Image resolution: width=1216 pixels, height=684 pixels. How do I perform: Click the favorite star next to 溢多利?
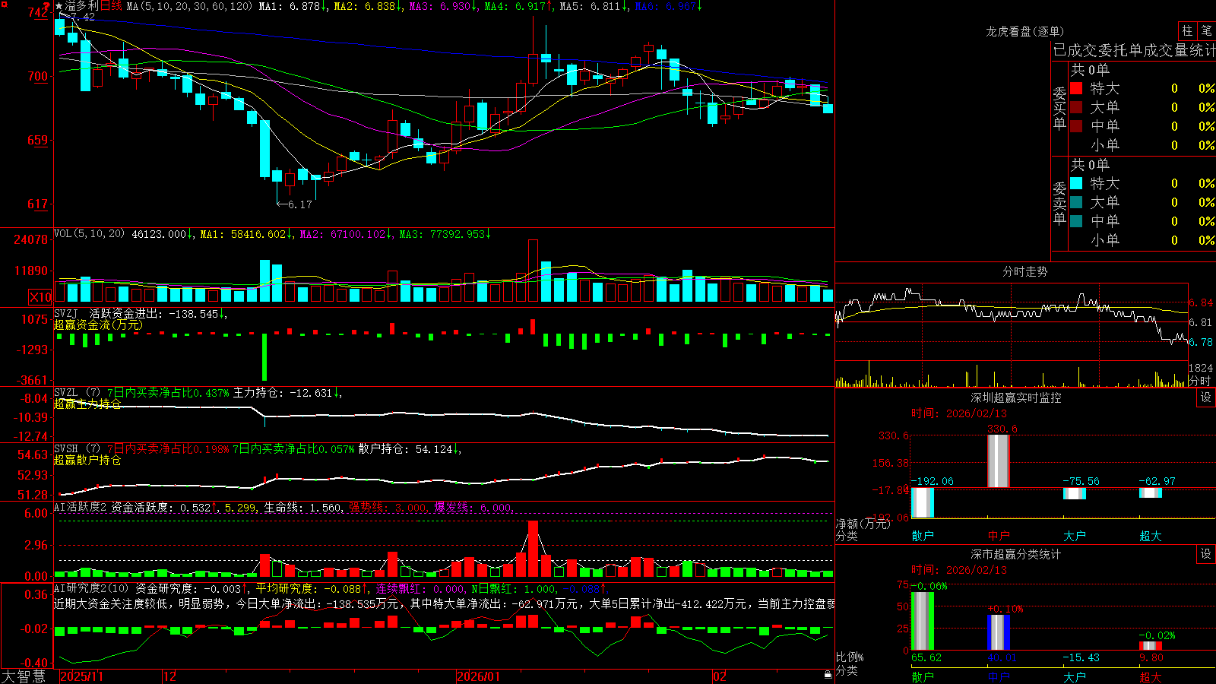pos(59,6)
